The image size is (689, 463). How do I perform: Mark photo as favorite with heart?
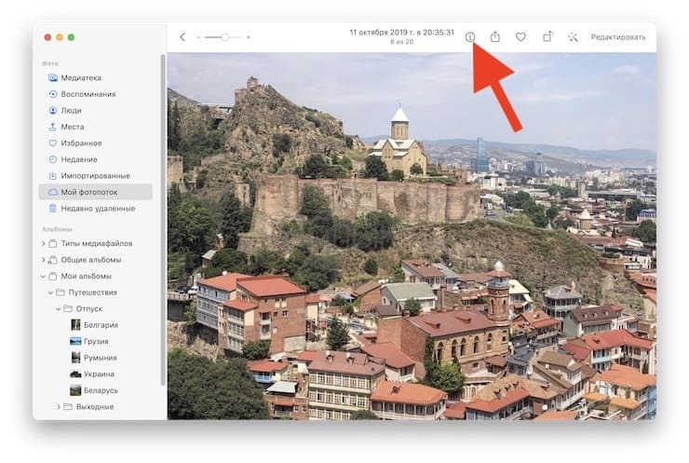point(520,37)
